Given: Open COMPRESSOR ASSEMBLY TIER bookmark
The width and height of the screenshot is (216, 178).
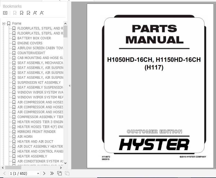Looking at the screenshot, I should pyautogui.click(x=40, y=117).
